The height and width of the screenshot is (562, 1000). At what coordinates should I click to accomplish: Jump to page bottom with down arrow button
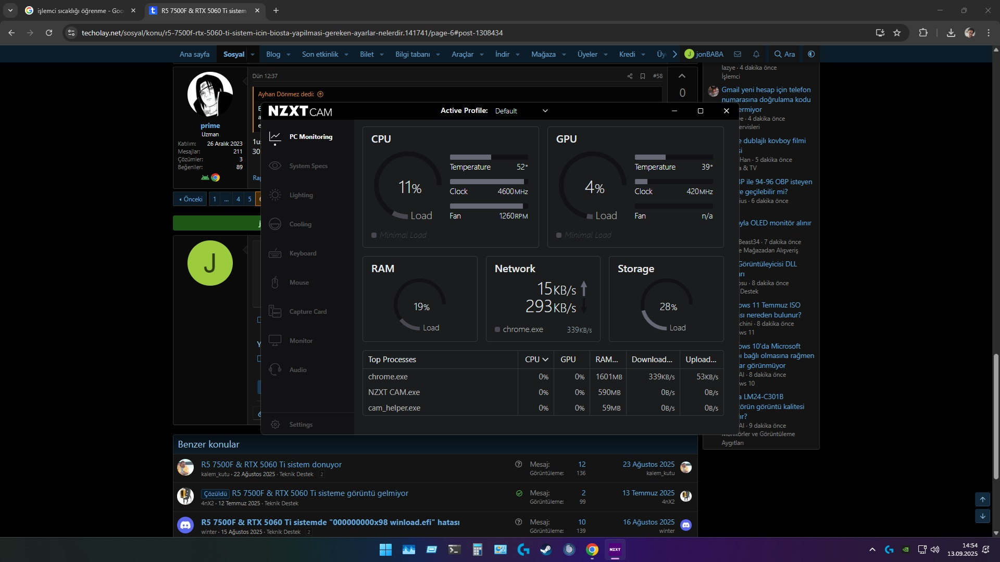982,516
